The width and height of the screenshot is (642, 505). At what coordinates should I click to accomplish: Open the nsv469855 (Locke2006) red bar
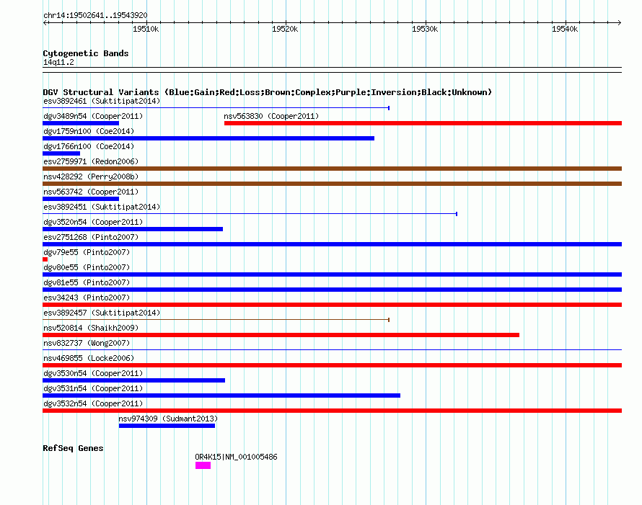(332, 365)
